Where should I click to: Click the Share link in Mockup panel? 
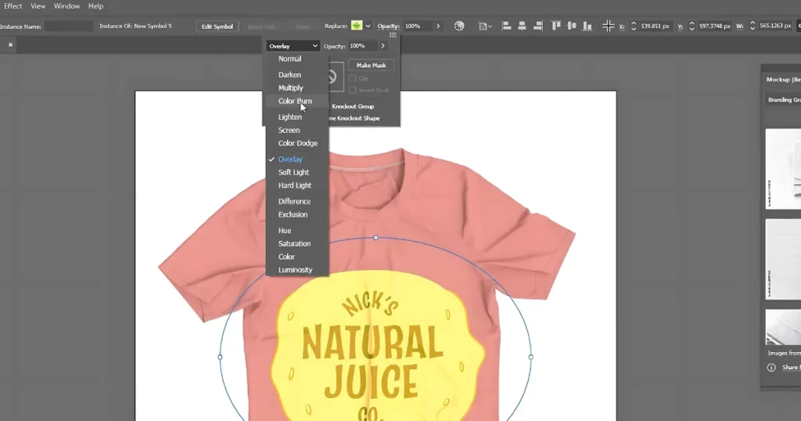792,367
